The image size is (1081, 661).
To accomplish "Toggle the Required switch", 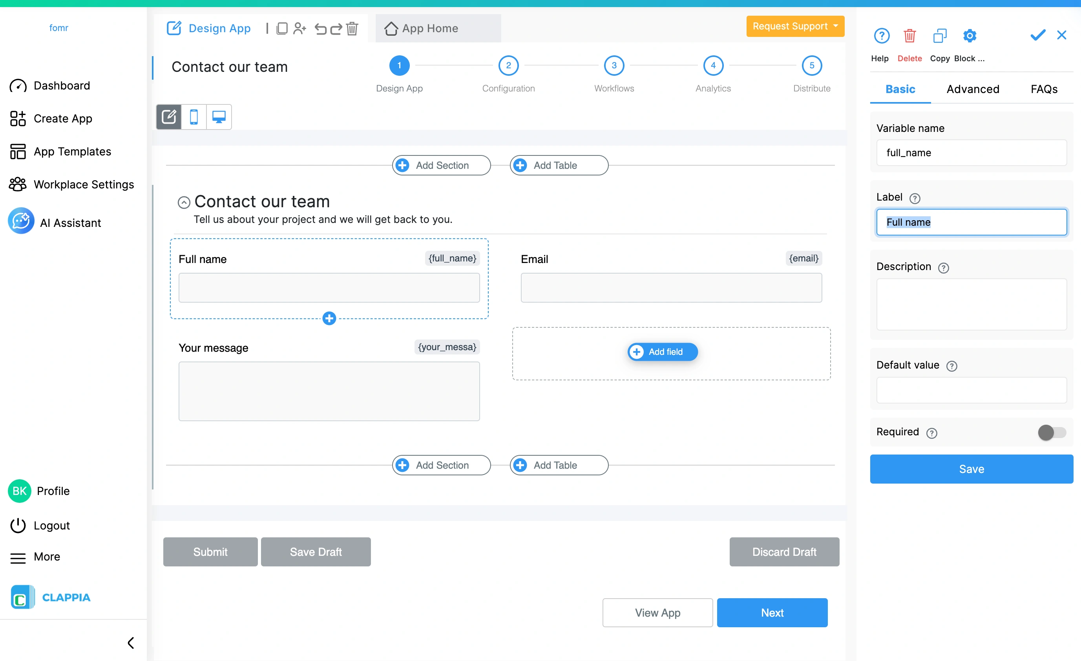I will [x=1052, y=433].
